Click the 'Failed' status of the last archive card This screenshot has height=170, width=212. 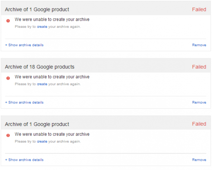pyautogui.click(x=199, y=124)
